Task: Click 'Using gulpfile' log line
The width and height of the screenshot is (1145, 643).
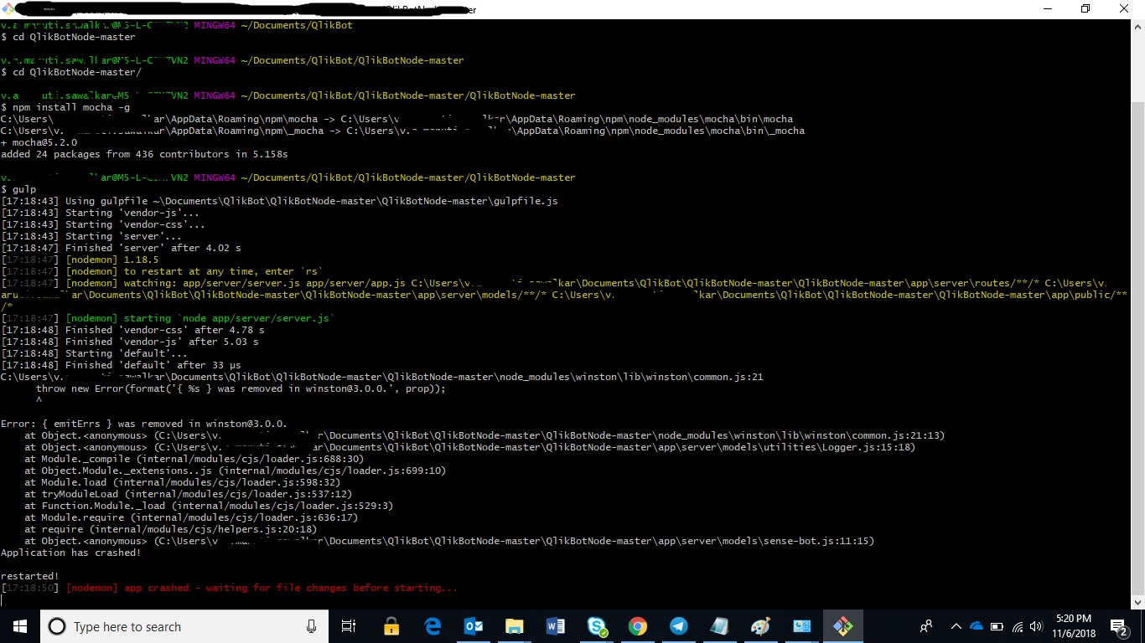Action: tap(279, 201)
